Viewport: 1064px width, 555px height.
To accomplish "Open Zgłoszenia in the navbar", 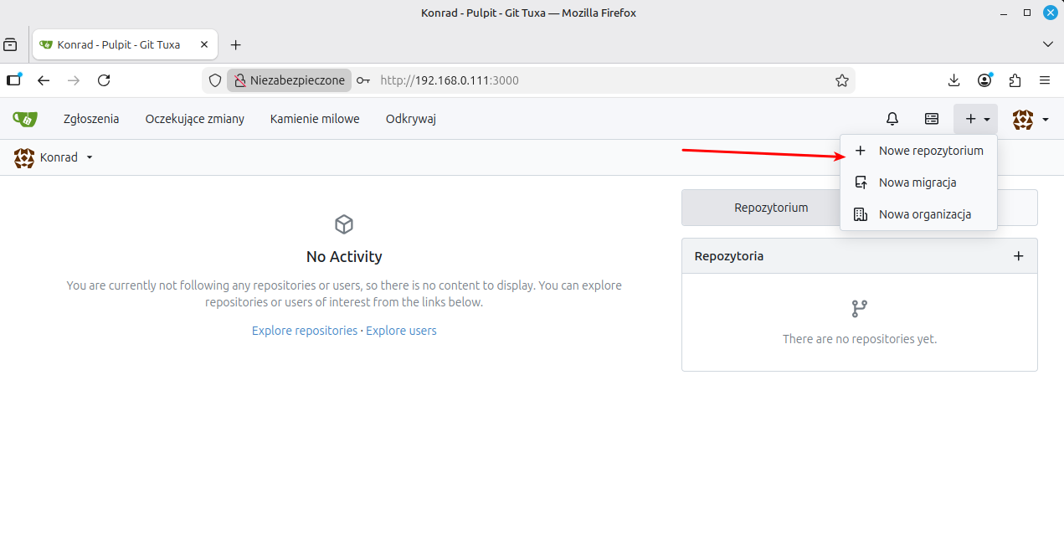I will tap(91, 119).
